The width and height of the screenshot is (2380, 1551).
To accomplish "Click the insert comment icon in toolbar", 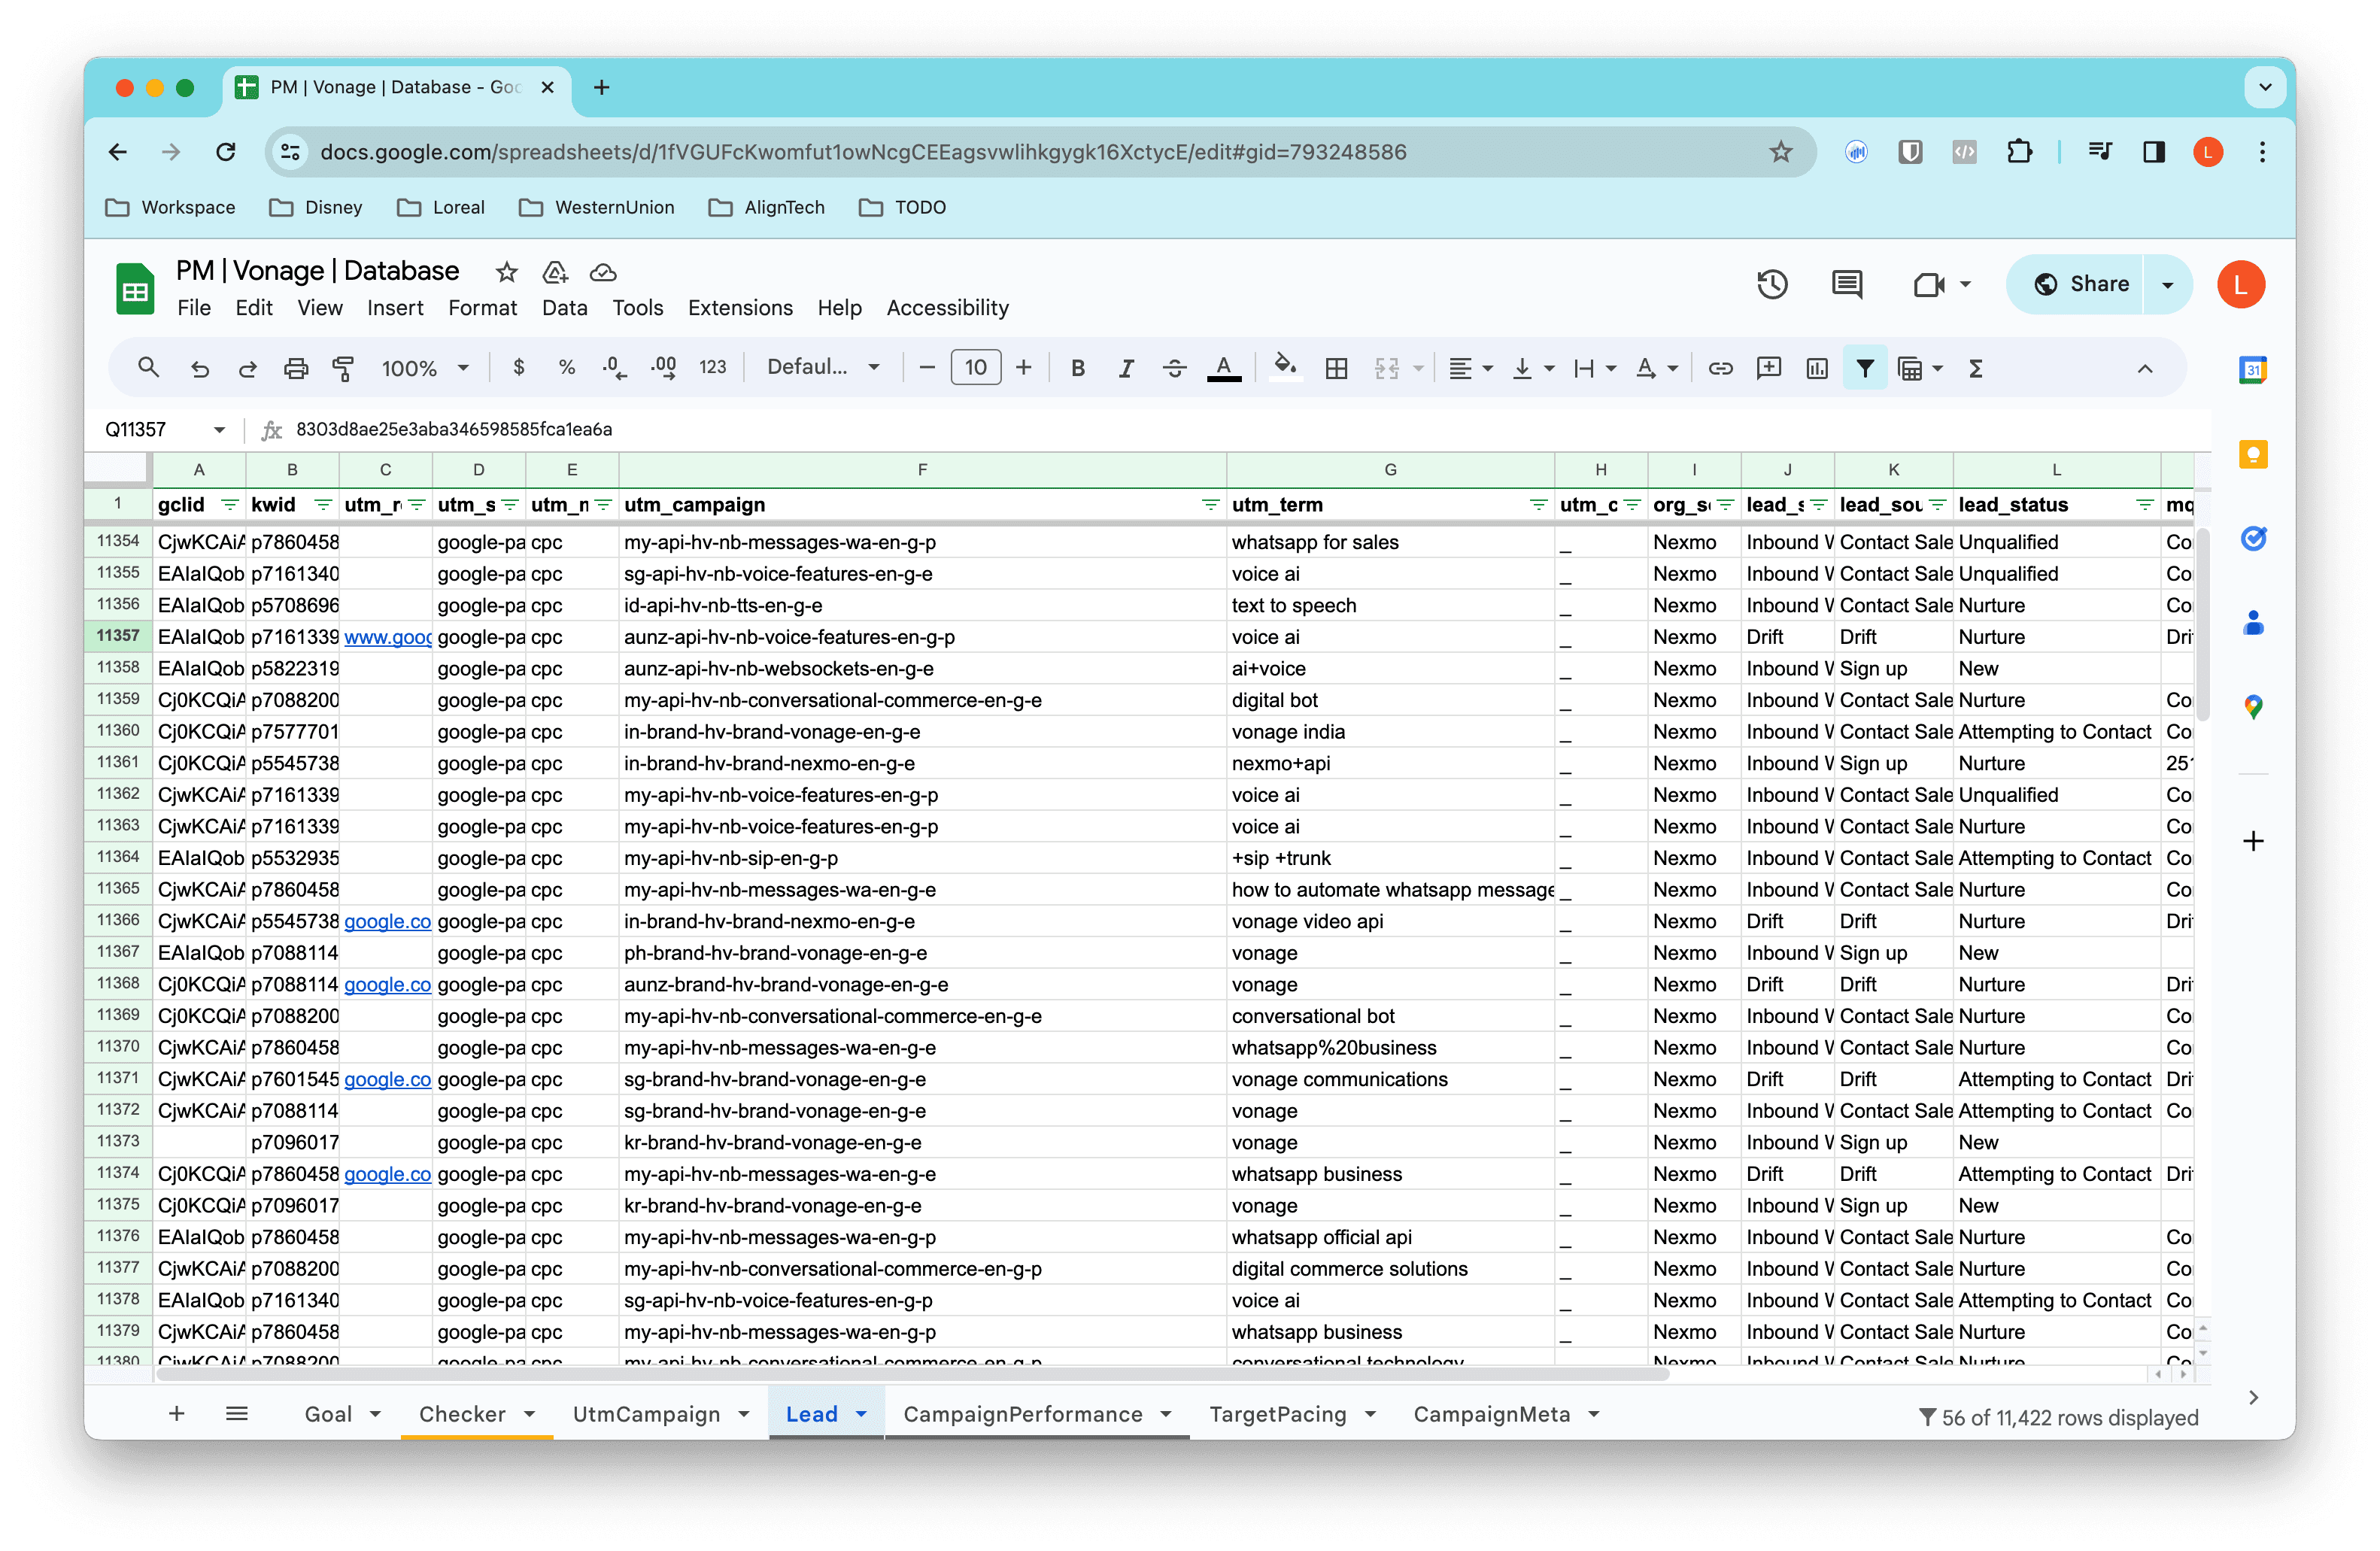I will point(1768,368).
